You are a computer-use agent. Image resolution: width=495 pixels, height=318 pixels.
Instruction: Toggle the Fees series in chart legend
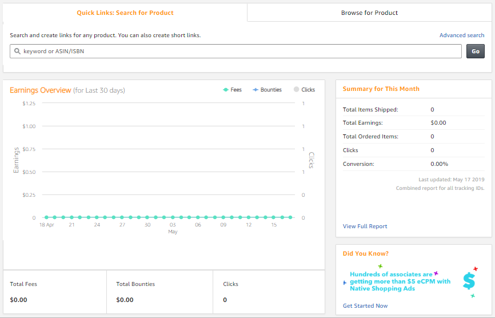point(232,90)
